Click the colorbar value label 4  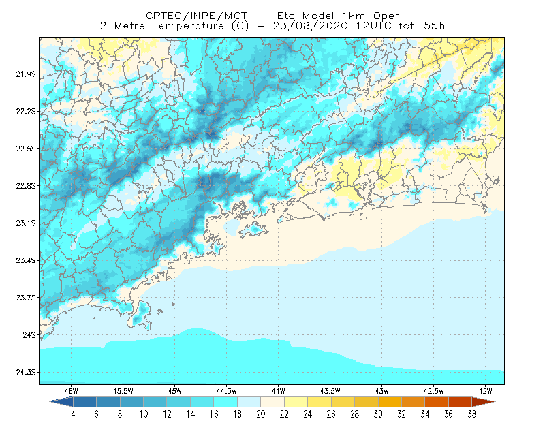pyautogui.click(x=73, y=414)
